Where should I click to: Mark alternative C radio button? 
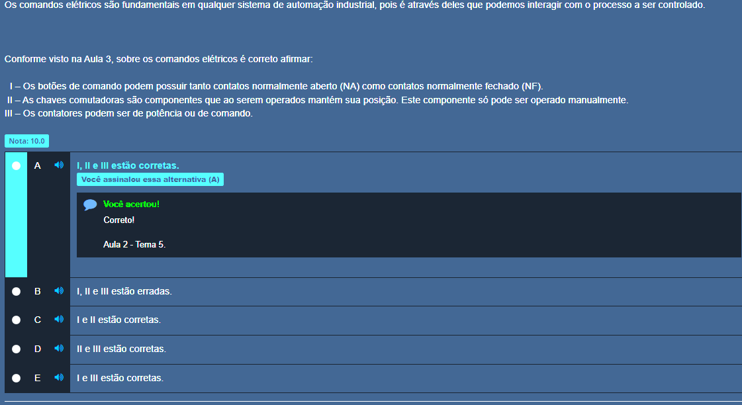[16, 320]
